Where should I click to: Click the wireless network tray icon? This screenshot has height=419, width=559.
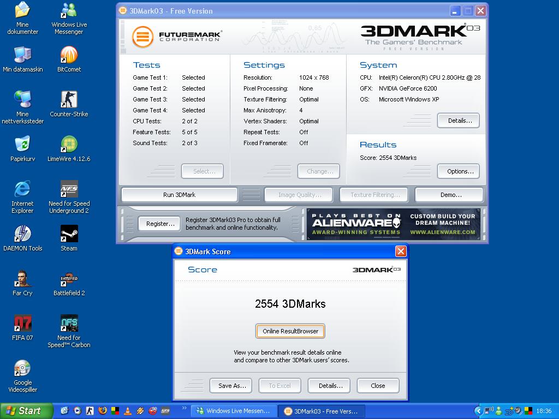point(489,410)
